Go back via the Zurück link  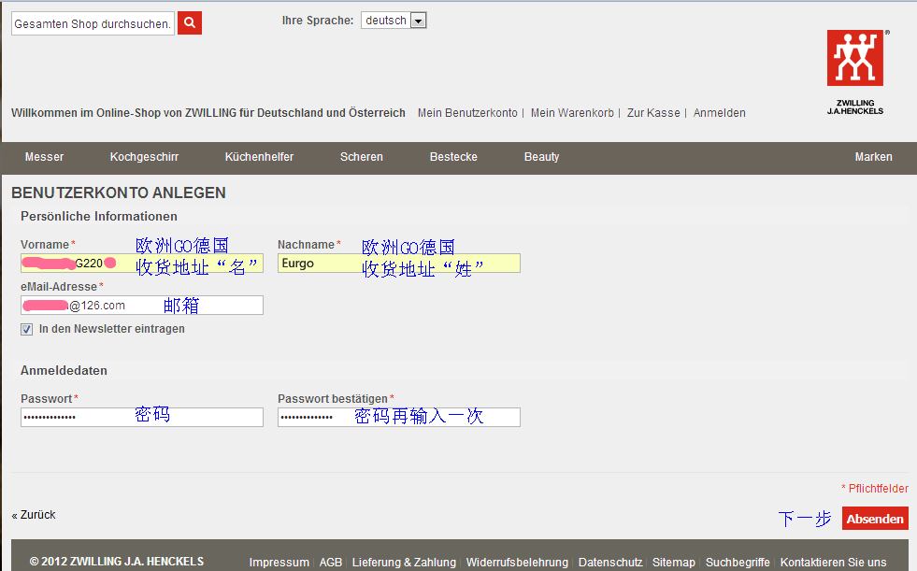(x=34, y=515)
